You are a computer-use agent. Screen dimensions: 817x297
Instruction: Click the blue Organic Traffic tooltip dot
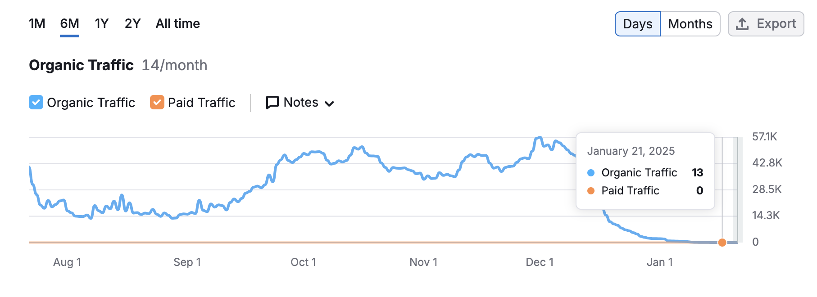[591, 173]
